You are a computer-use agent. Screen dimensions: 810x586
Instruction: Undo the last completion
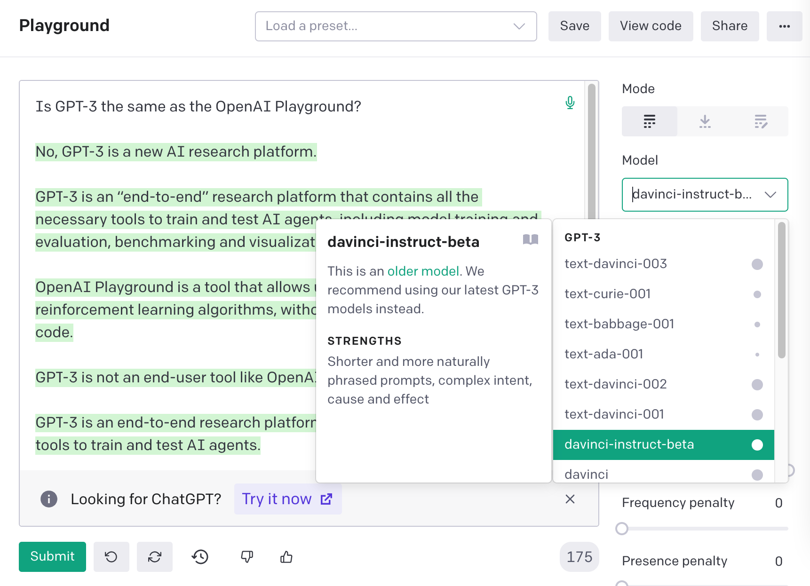[111, 557]
